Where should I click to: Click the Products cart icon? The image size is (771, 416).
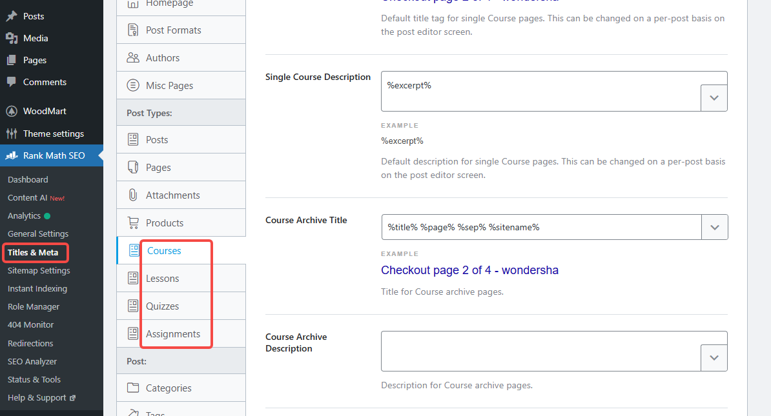coord(134,223)
